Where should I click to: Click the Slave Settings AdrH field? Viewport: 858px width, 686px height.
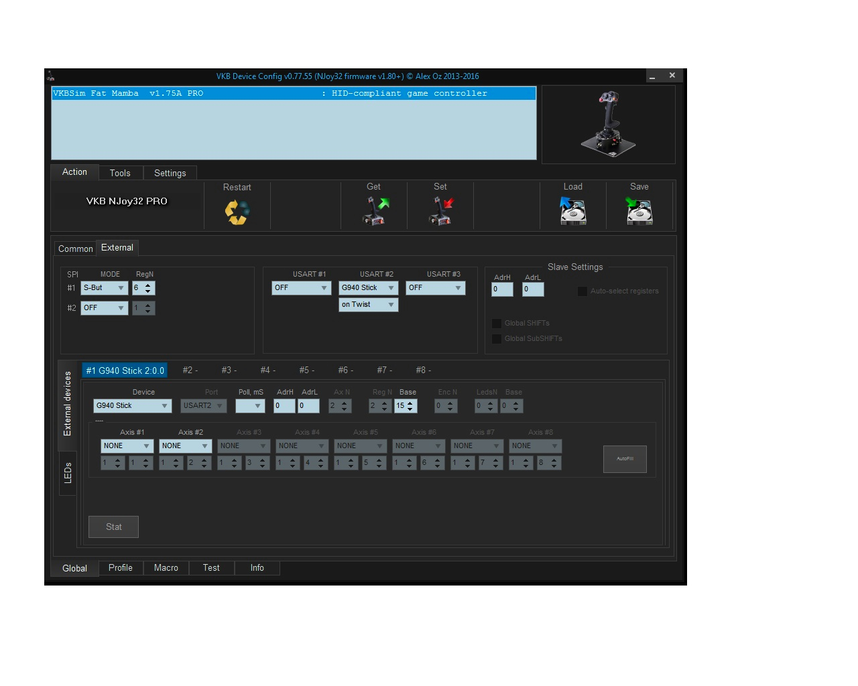point(502,289)
